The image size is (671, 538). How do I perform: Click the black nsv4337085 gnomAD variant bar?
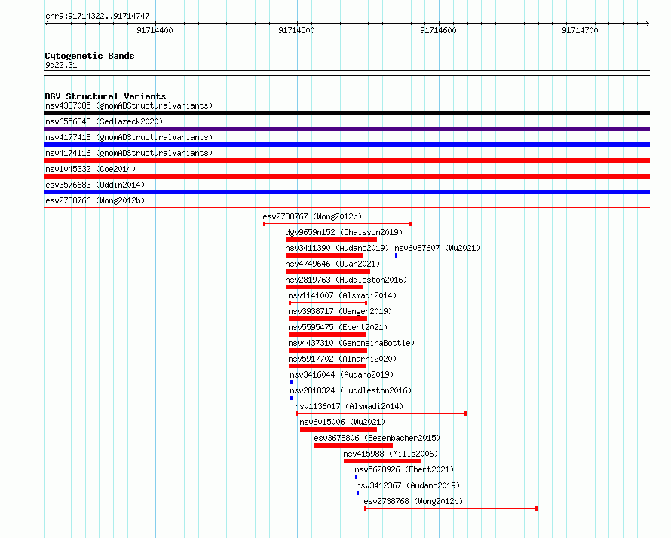point(347,113)
